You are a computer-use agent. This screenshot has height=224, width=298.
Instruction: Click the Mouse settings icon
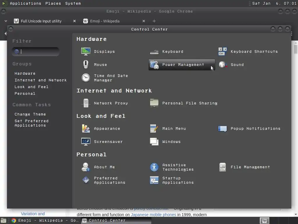coord(86,64)
